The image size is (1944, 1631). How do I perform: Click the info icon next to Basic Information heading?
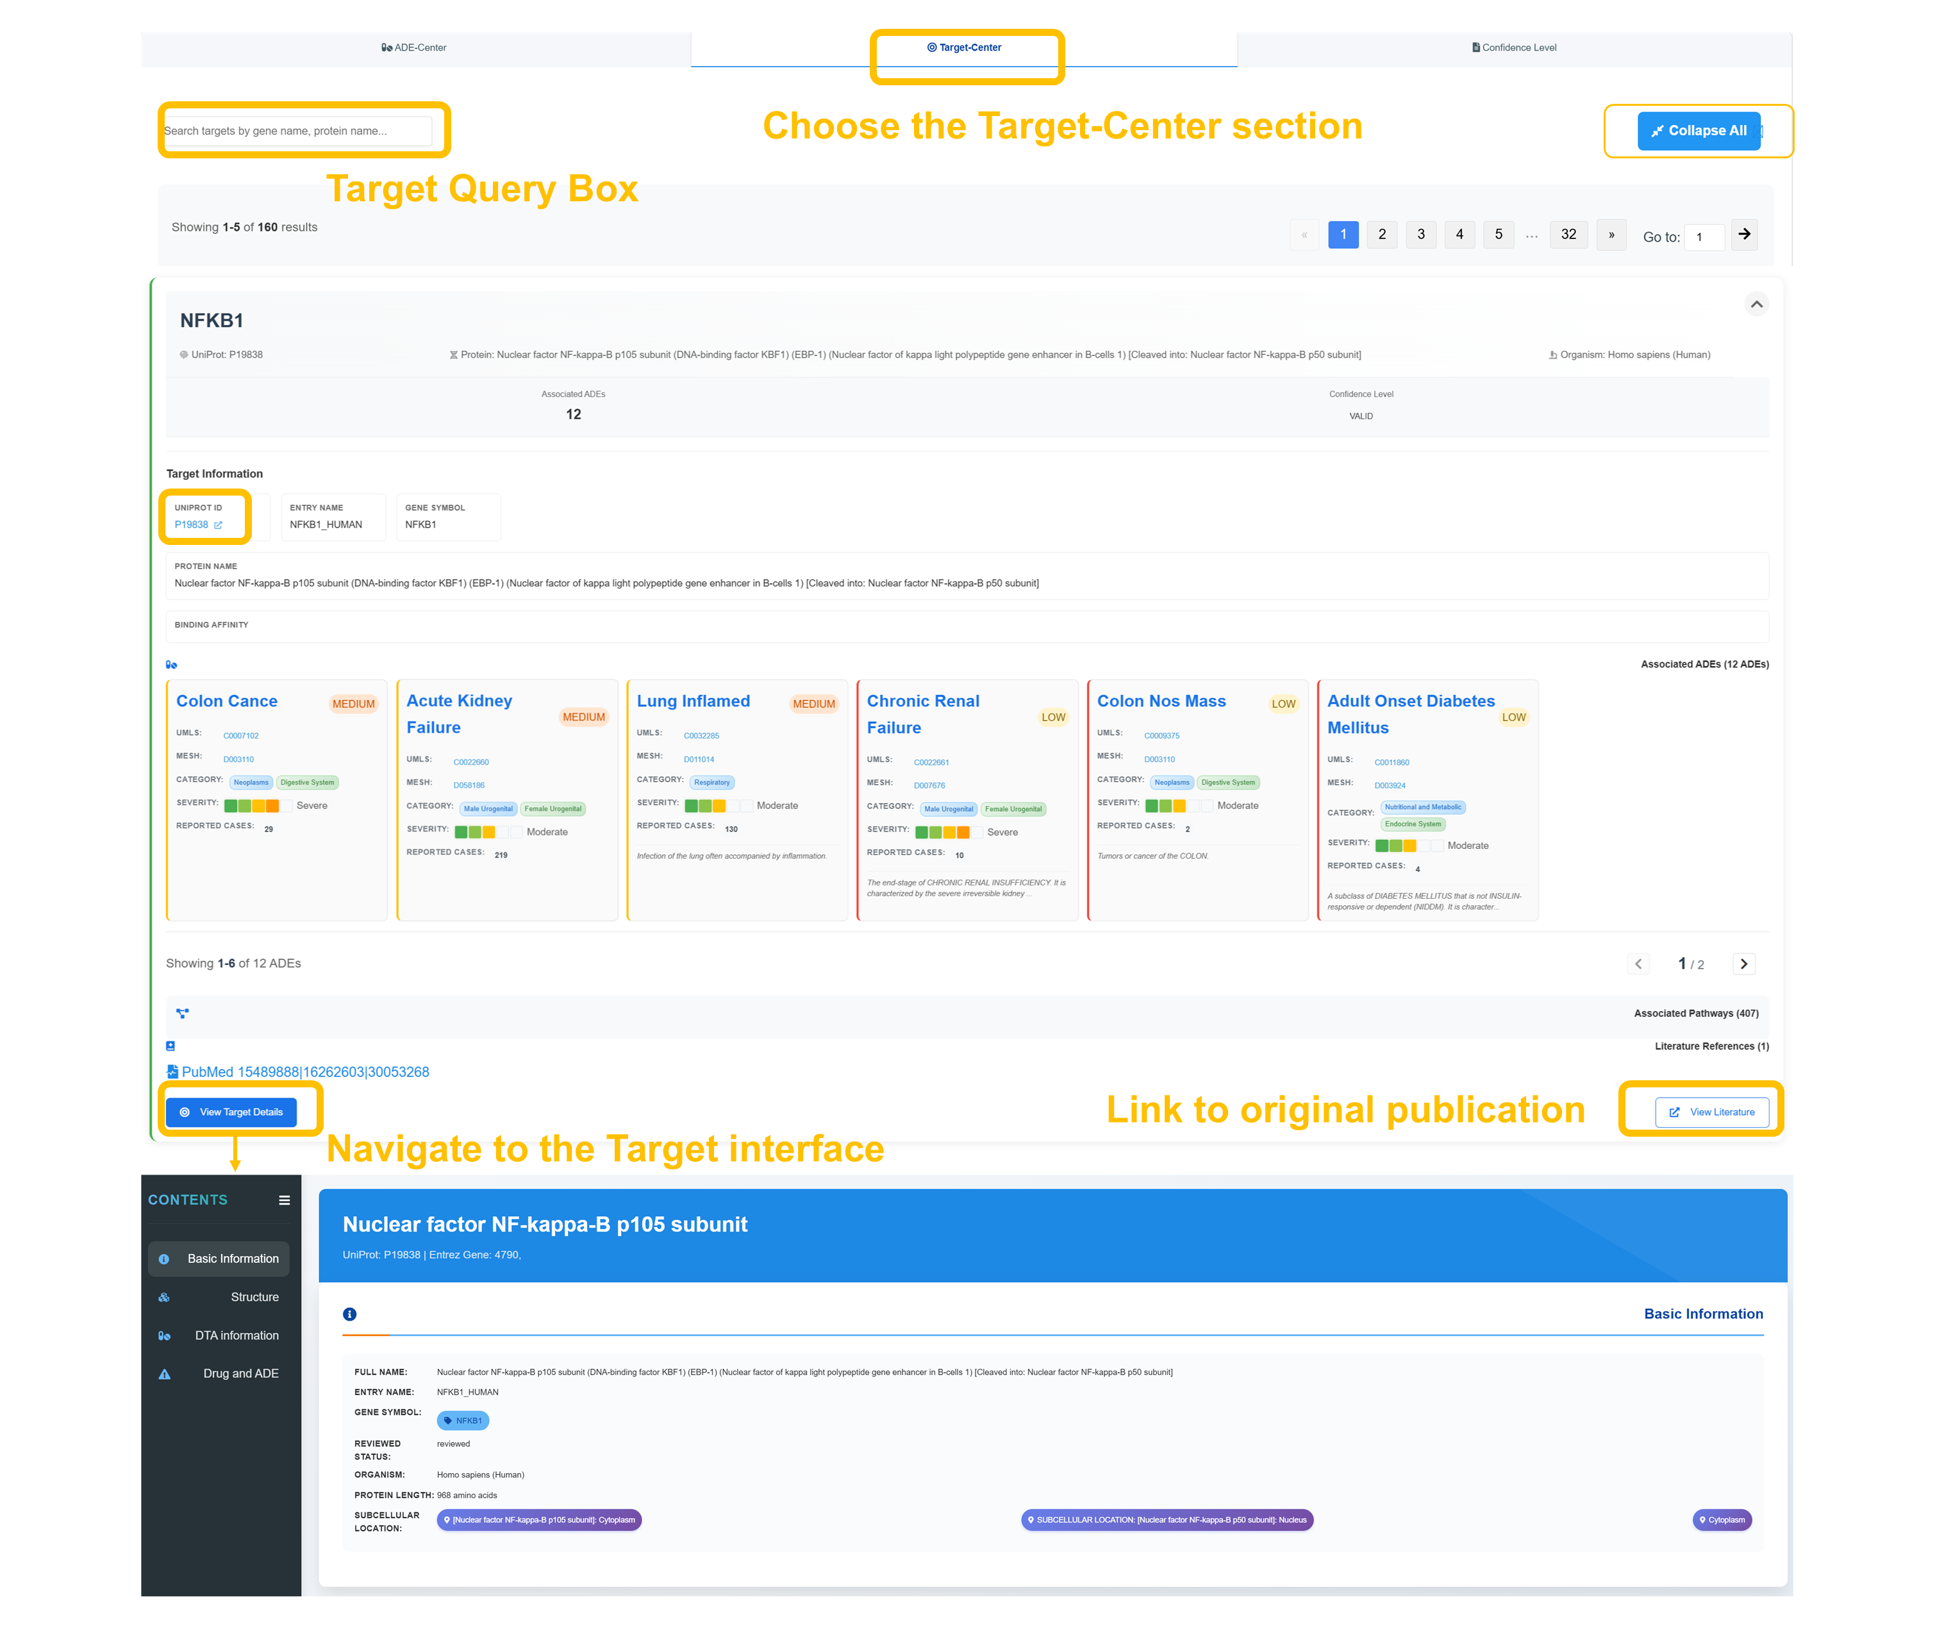(349, 1314)
